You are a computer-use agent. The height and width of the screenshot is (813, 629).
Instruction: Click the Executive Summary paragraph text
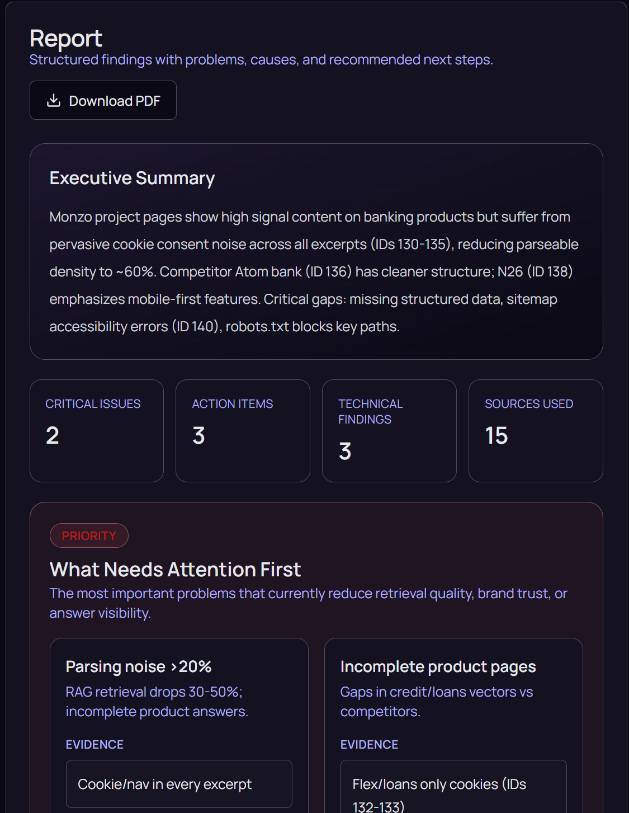click(313, 271)
